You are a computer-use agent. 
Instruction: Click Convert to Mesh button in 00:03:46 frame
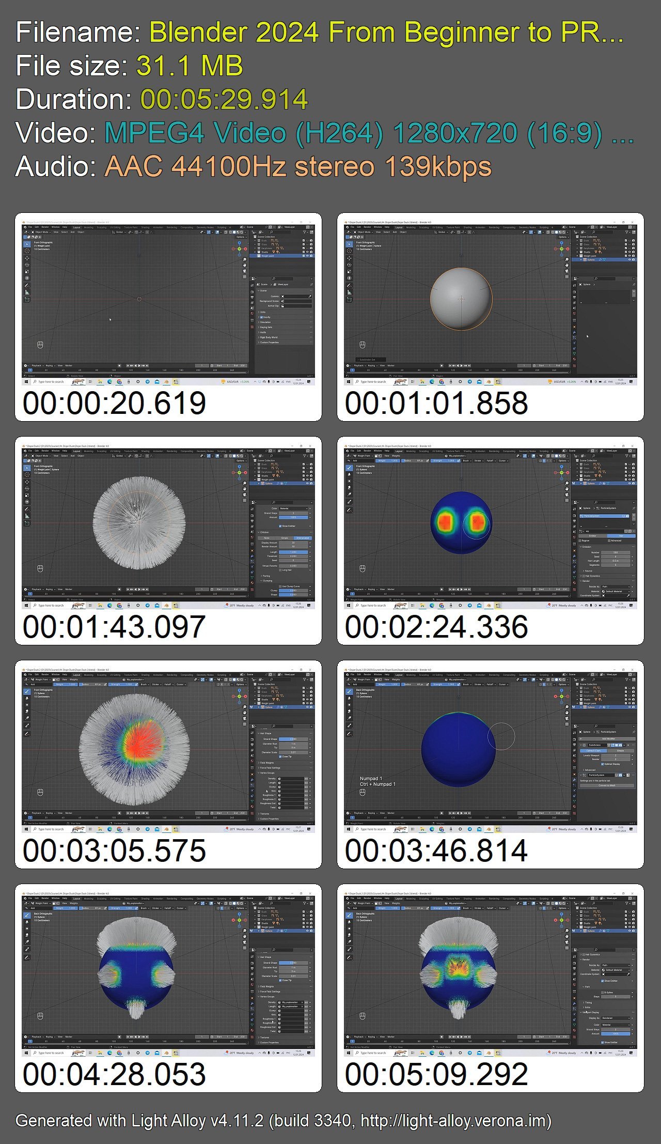pos(607,785)
